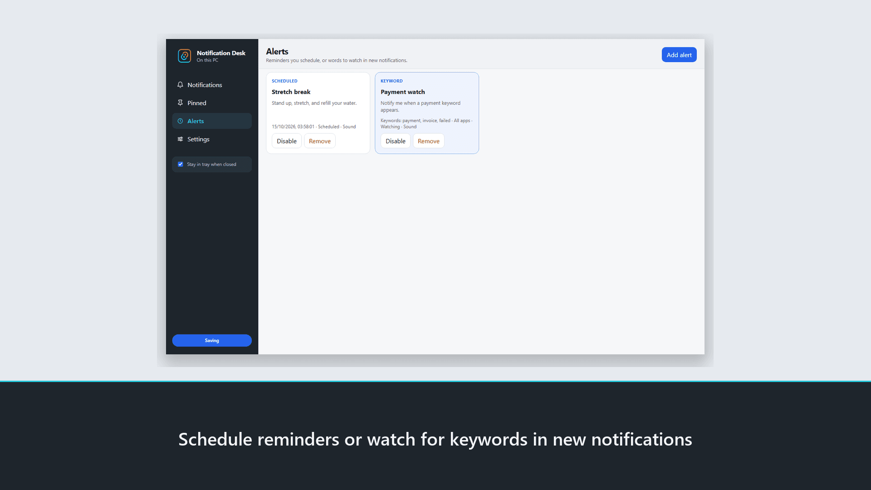Go to the Pinned section
This screenshot has height=490, width=871.
(212, 103)
